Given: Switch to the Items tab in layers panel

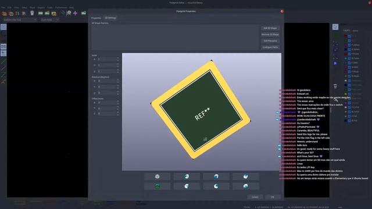Looking at the screenshot, I should 355,31.
